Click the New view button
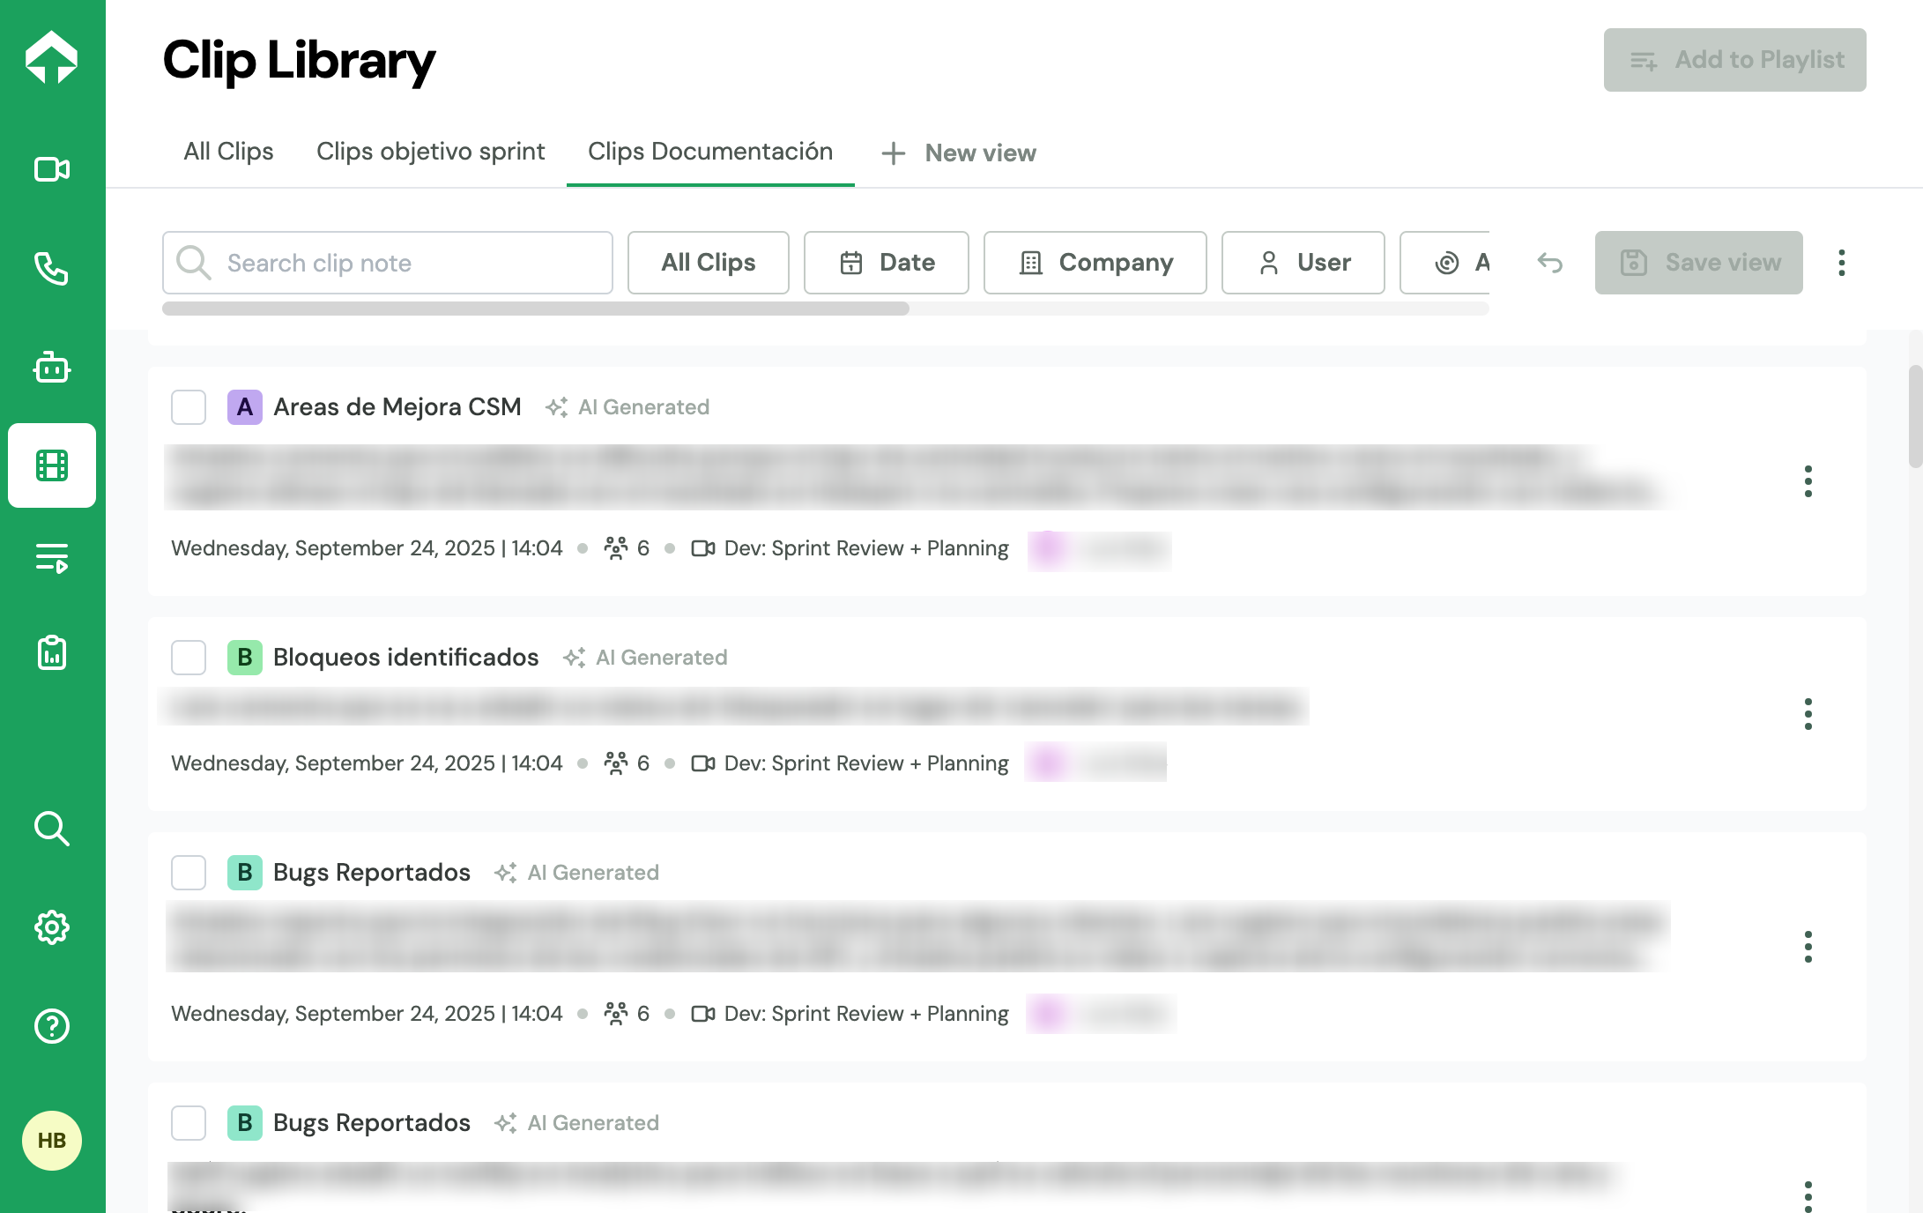The height and width of the screenshot is (1213, 1923). 959,153
